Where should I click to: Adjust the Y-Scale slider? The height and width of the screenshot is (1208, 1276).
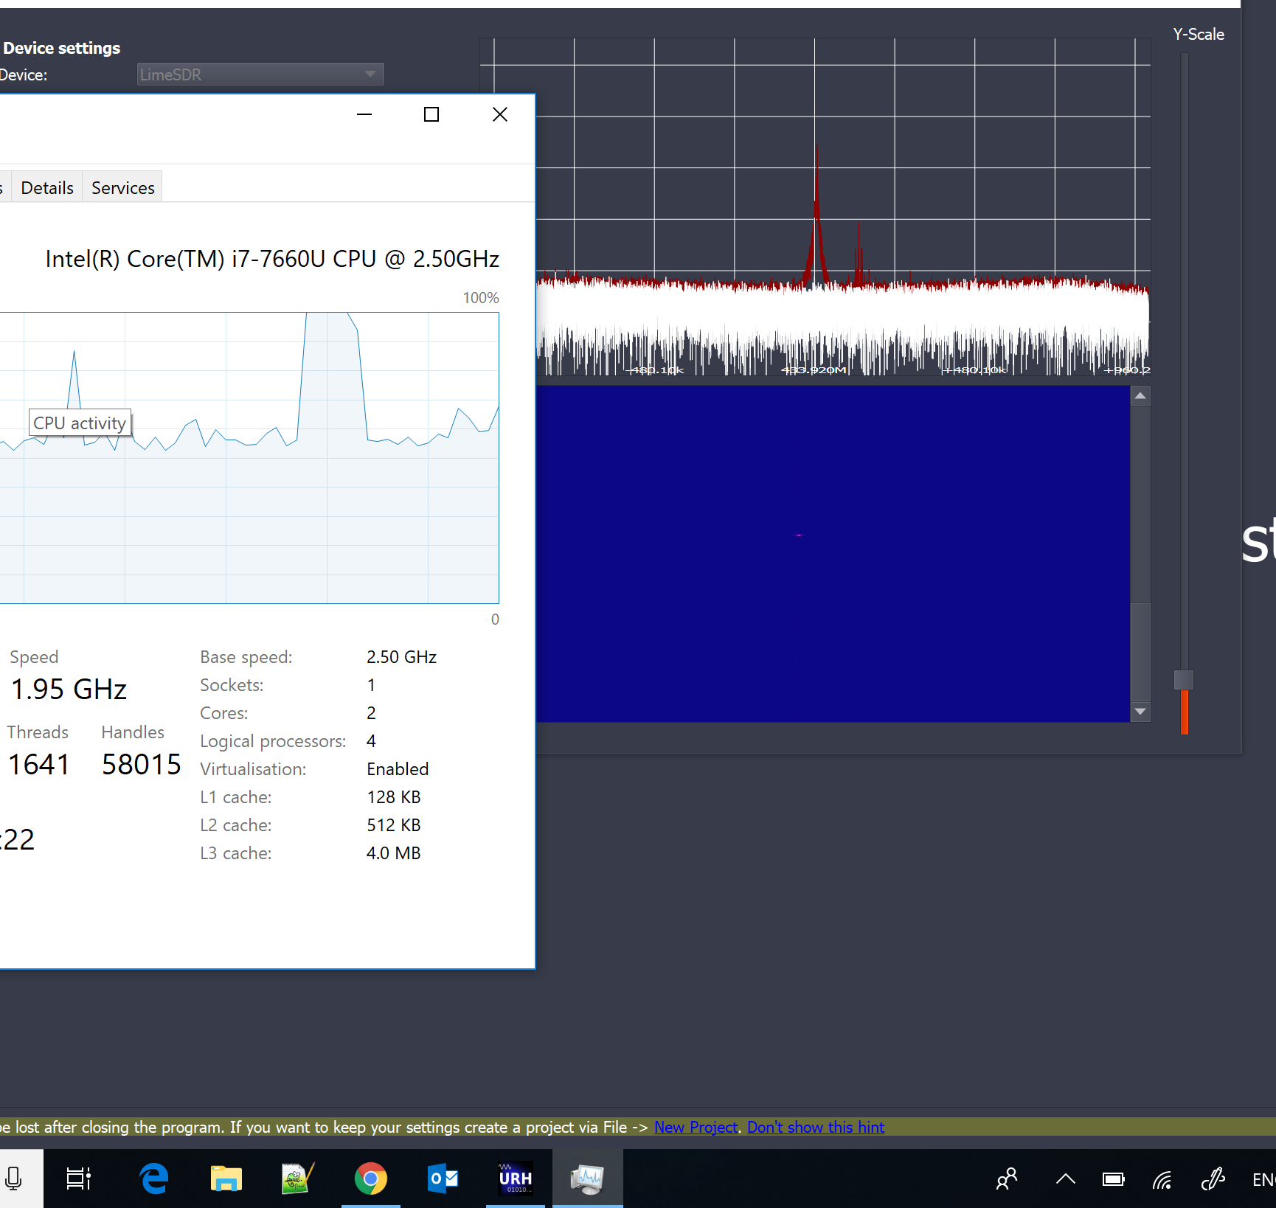(x=1184, y=678)
